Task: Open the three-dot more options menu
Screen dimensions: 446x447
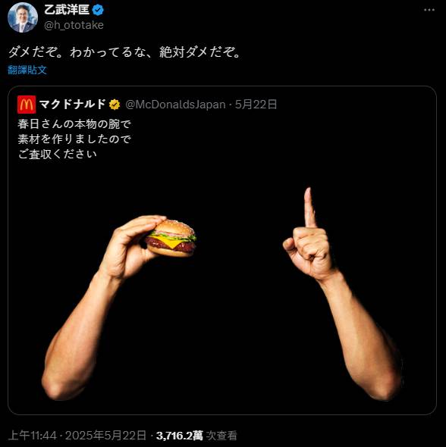Action: pos(429,10)
